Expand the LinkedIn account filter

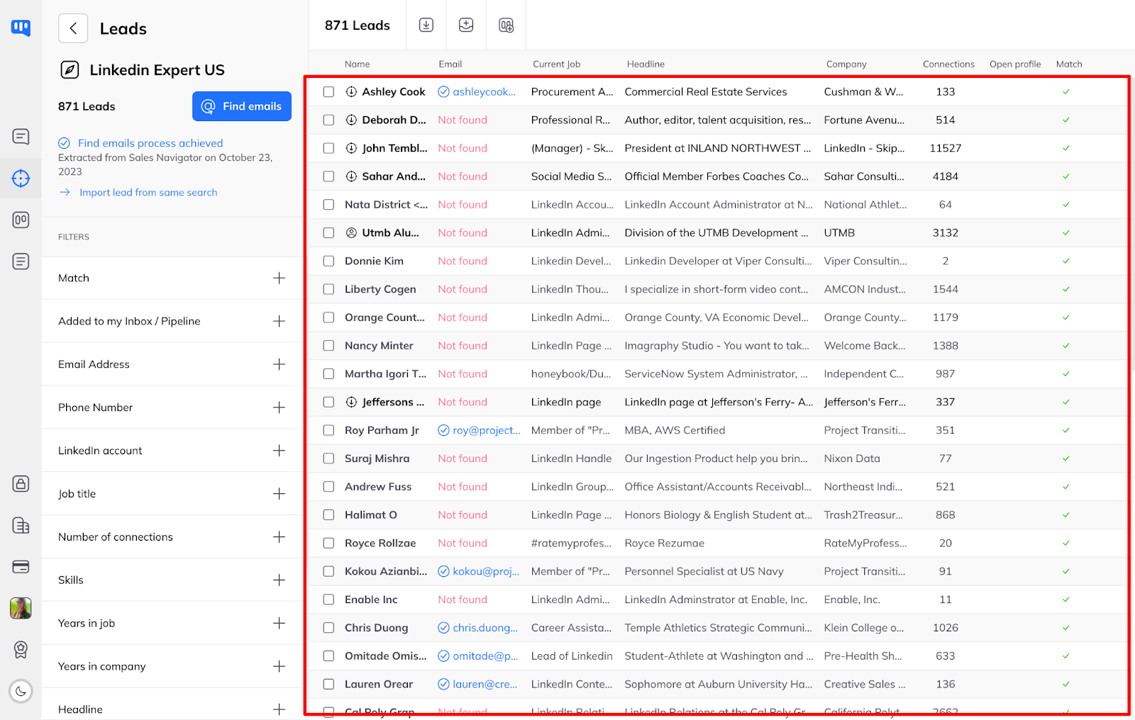coord(279,451)
